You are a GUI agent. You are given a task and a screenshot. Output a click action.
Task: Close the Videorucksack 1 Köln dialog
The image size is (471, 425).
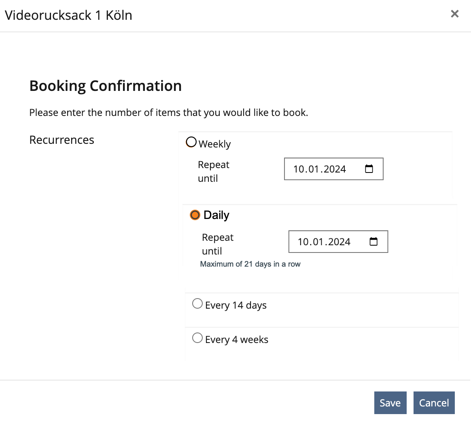tap(454, 14)
